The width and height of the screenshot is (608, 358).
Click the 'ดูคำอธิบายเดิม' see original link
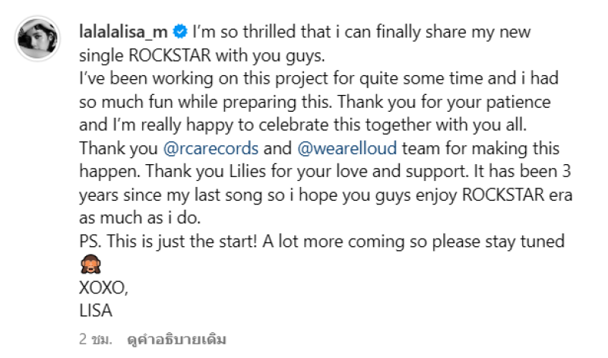pos(177,338)
